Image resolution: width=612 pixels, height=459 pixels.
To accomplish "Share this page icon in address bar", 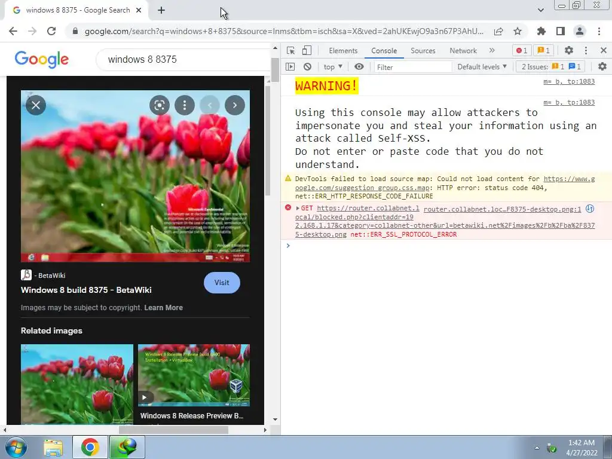I will point(498,32).
